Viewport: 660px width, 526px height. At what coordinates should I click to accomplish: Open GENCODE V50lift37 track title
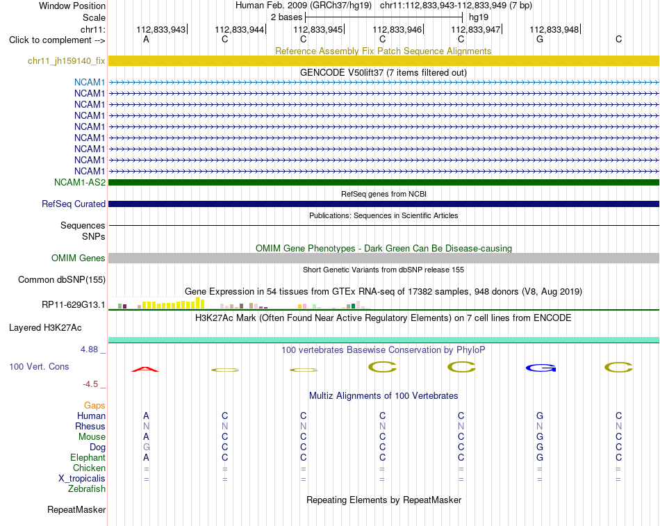tap(383, 72)
